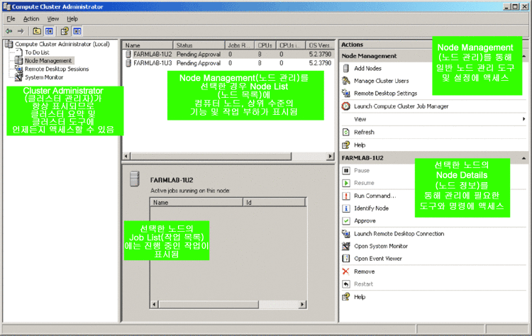Sort node list by Name column header
Viewport: 532px width, 336px height.
pyautogui.click(x=148, y=45)
